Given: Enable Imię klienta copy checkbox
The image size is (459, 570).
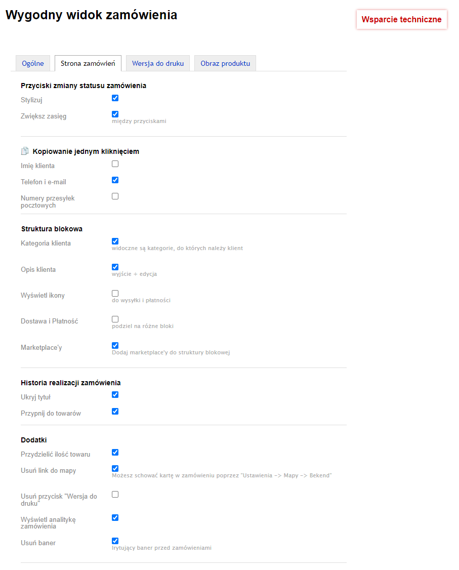Looking at the screenshot, I should tap(115, 164).
